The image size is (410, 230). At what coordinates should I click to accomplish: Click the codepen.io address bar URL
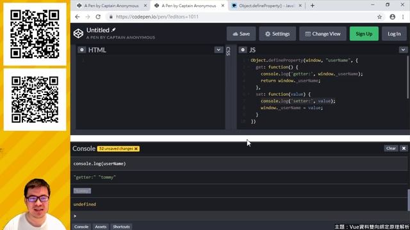[157, 17]
